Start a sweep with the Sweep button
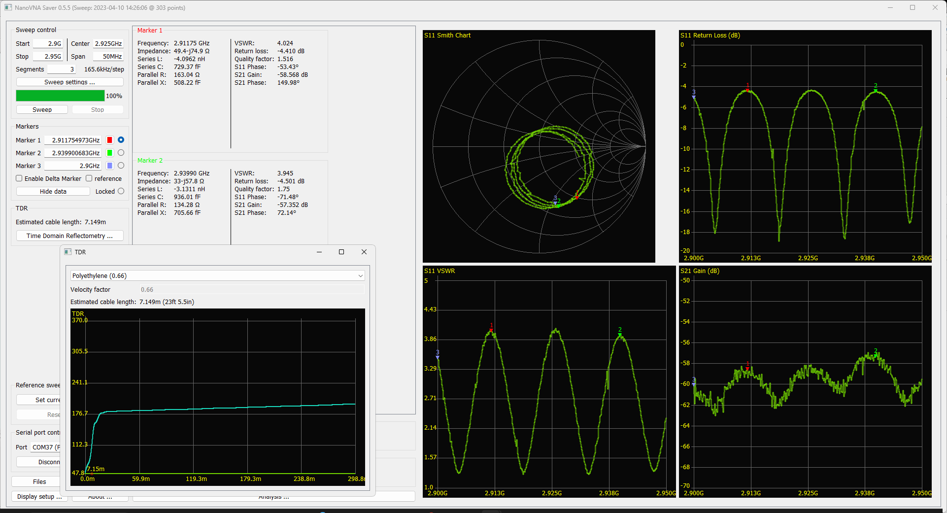 point(42,109)
